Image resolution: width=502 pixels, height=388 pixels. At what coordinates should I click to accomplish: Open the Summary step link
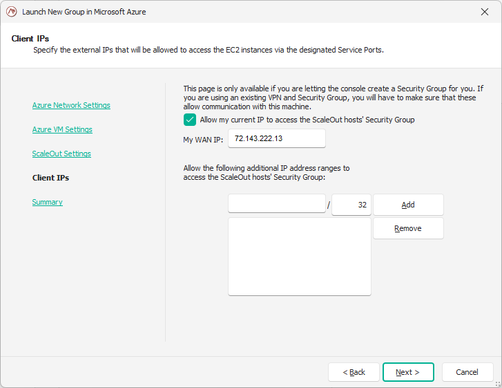[47, 202]
